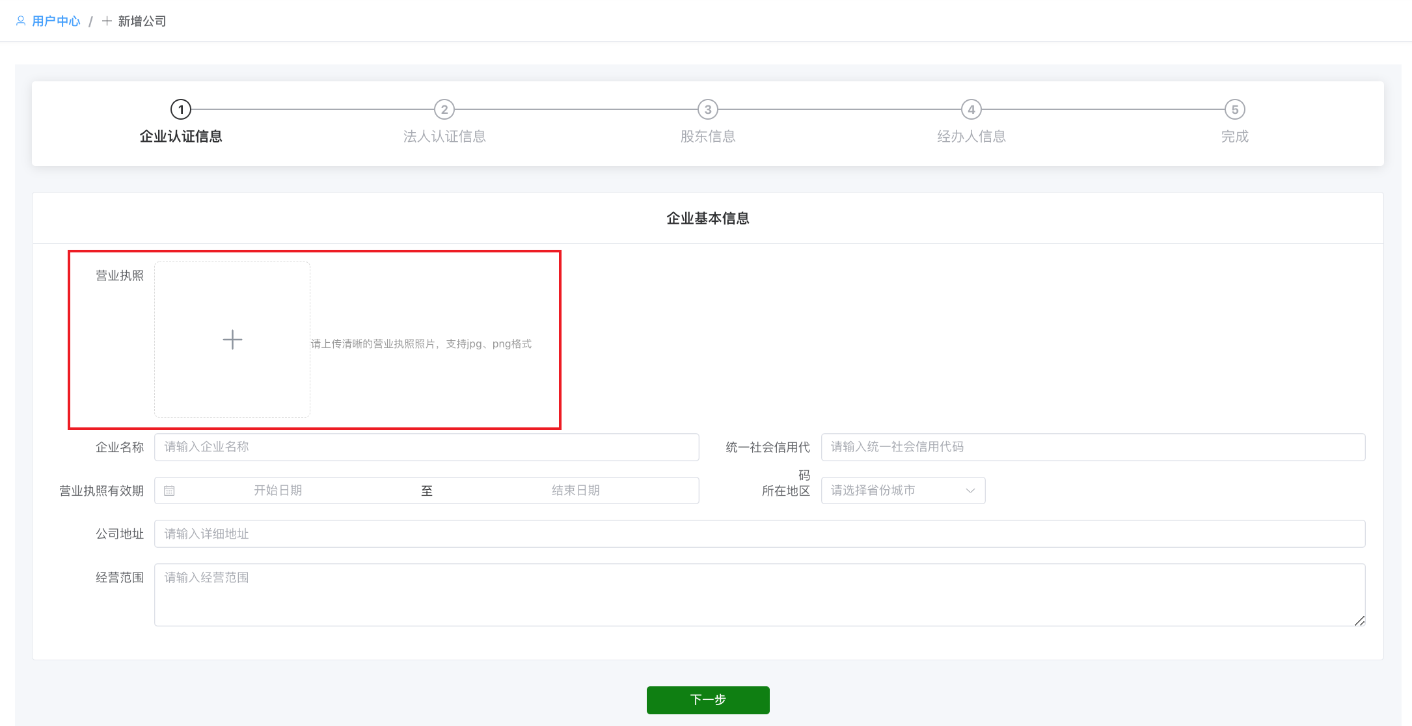The image size is (1412, 726).
Task: Click the chevron arrow in the region selector
Action: (970, 491)
